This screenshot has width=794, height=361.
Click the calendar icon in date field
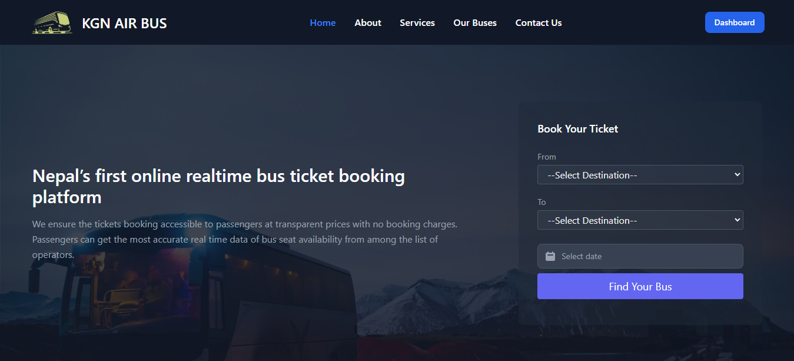point(550,256)
